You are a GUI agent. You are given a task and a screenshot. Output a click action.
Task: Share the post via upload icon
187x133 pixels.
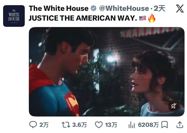(179, 125)
